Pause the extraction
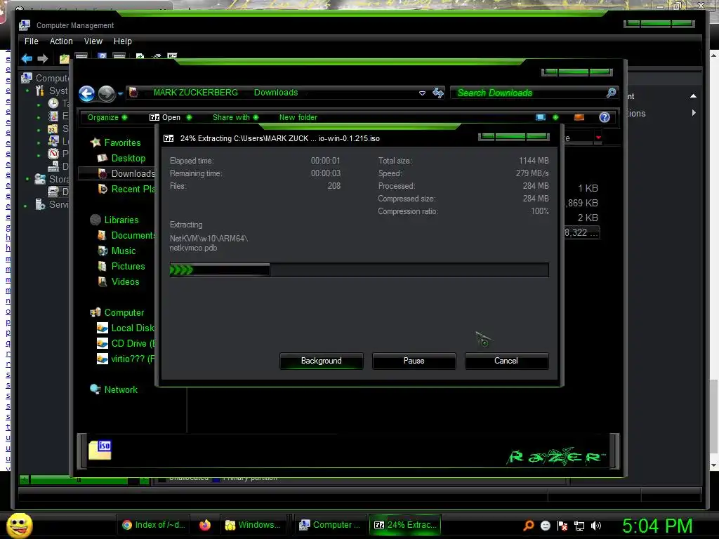The width and height of the screenshot is (719, 539). pos(414,361)
